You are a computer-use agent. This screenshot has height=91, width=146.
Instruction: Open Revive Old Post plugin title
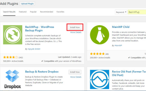coord(129,73)
